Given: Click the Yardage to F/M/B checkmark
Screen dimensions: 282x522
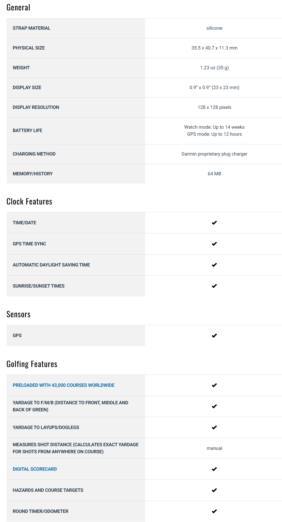Looking at the screenshot, I should [214, 406].
